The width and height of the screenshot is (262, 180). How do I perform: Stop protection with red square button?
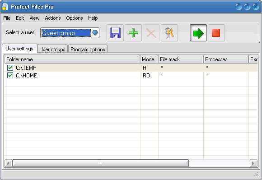click(x=216, y=33)
